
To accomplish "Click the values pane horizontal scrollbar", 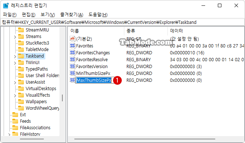I will tap(145, 139).
